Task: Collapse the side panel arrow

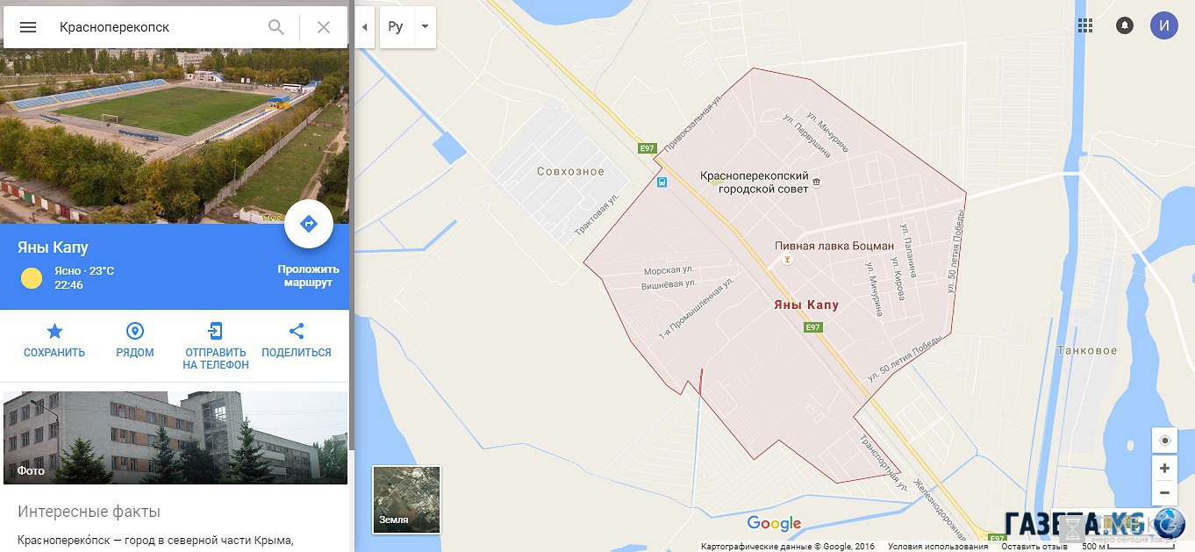Action: pos(364,27)
